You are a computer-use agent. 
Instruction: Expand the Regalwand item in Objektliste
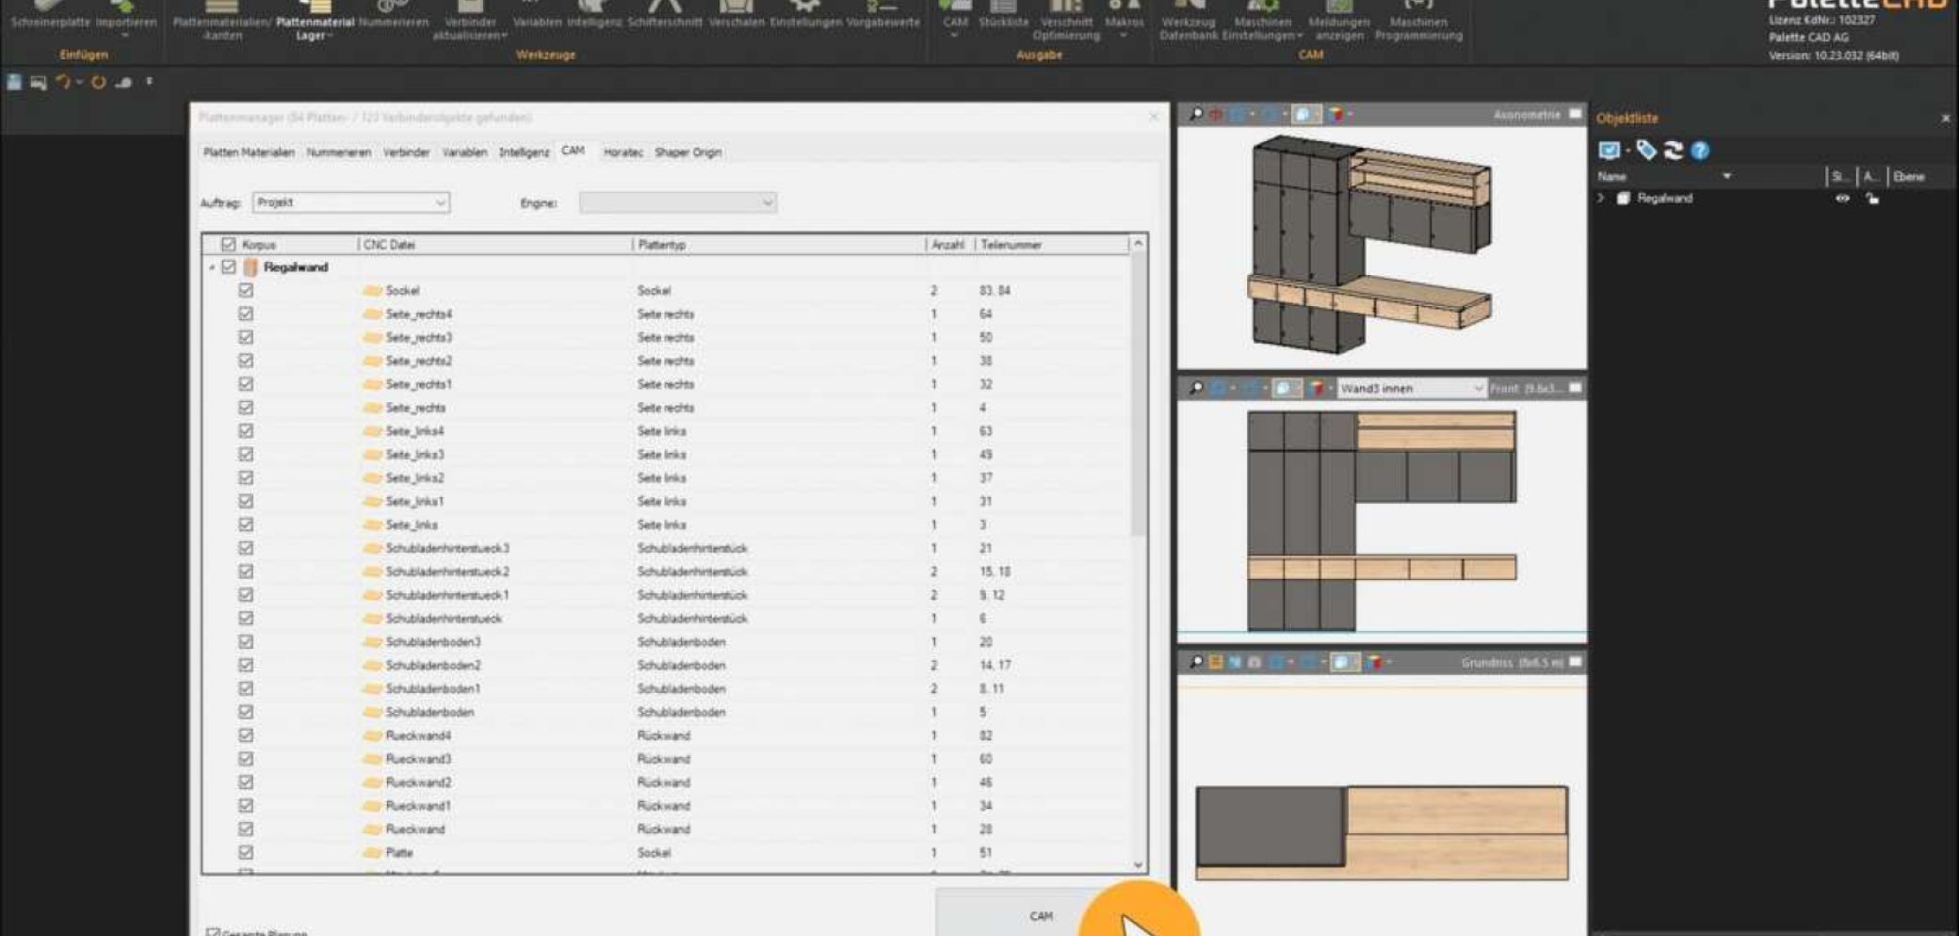[1601, 199]
